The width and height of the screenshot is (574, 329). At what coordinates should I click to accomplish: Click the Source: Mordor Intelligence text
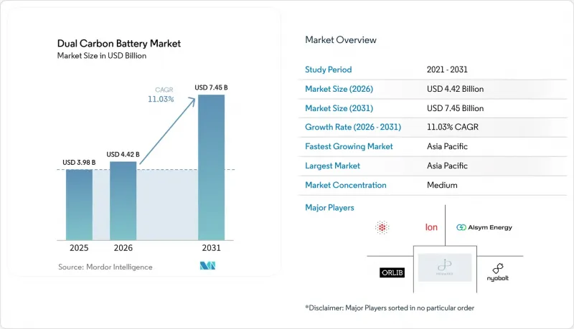click(105, 267)
